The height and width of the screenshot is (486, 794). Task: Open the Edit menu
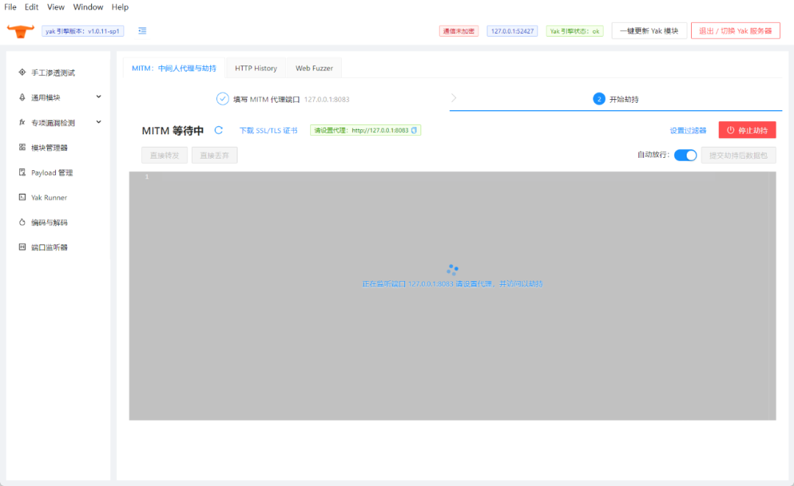pos(32,7)
